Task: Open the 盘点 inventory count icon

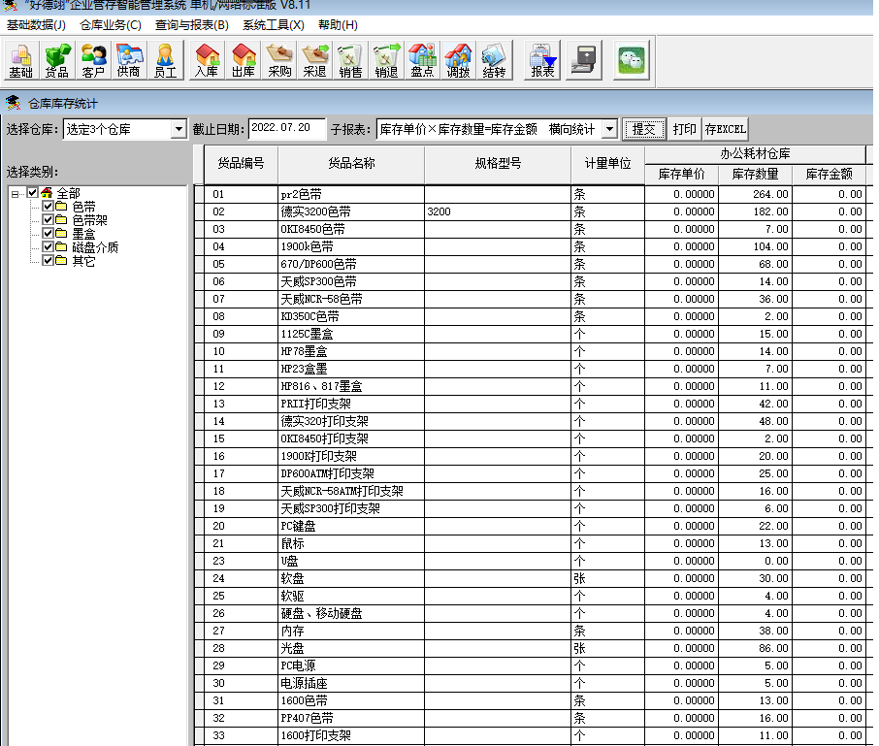Action: 423,60
